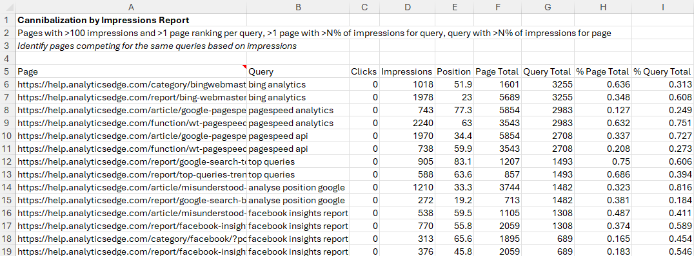Select column D header
Screen dimensions: 694x256
(407, 6)
